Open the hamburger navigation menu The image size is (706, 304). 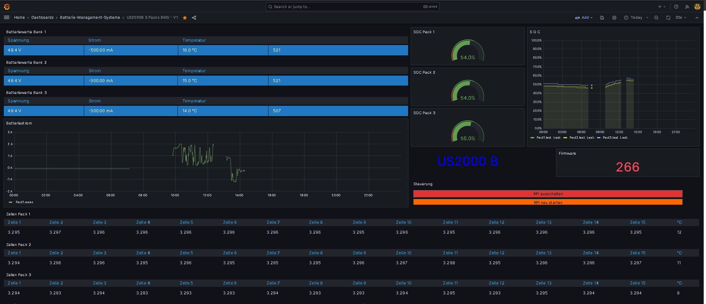pyautogui.click(x=7, y=18)
